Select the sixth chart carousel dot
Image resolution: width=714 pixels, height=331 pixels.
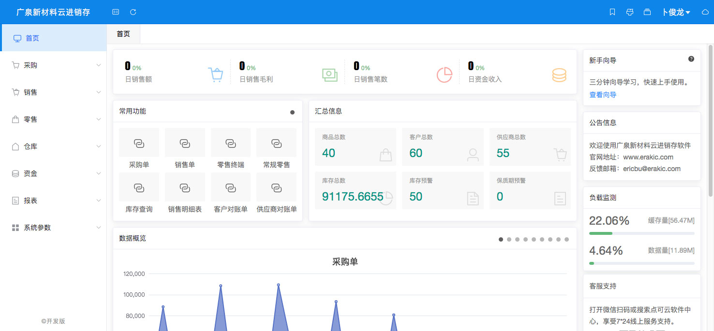click(x=542, y=239)
